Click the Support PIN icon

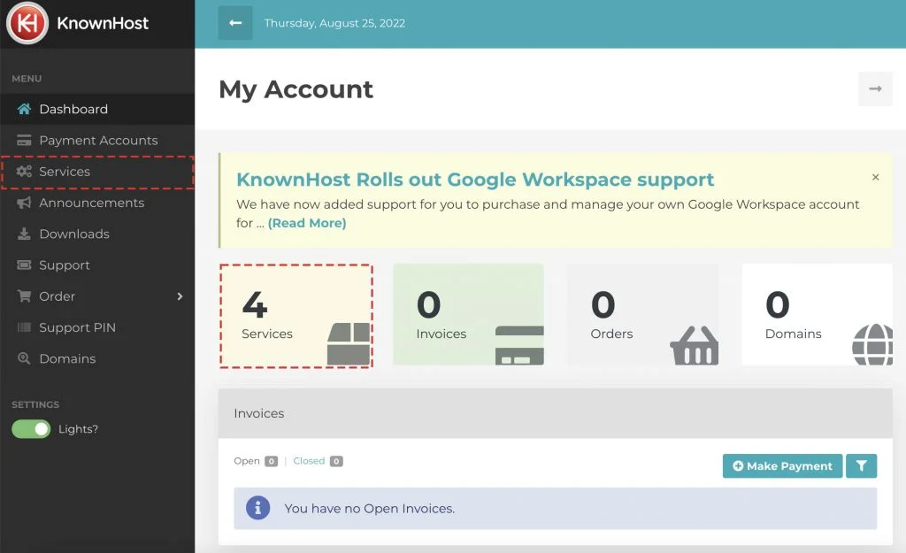coord(24,327)
